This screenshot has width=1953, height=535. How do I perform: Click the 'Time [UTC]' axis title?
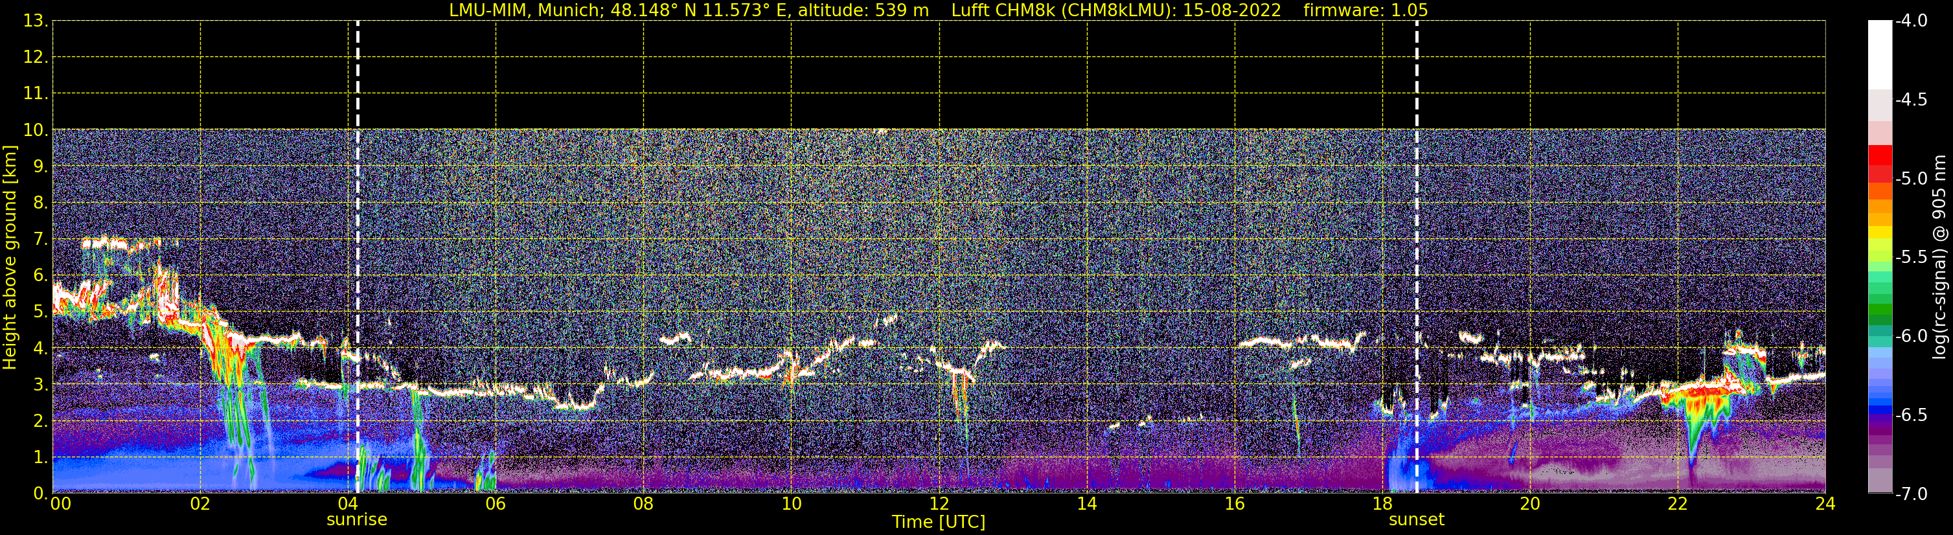click(939, 522)
